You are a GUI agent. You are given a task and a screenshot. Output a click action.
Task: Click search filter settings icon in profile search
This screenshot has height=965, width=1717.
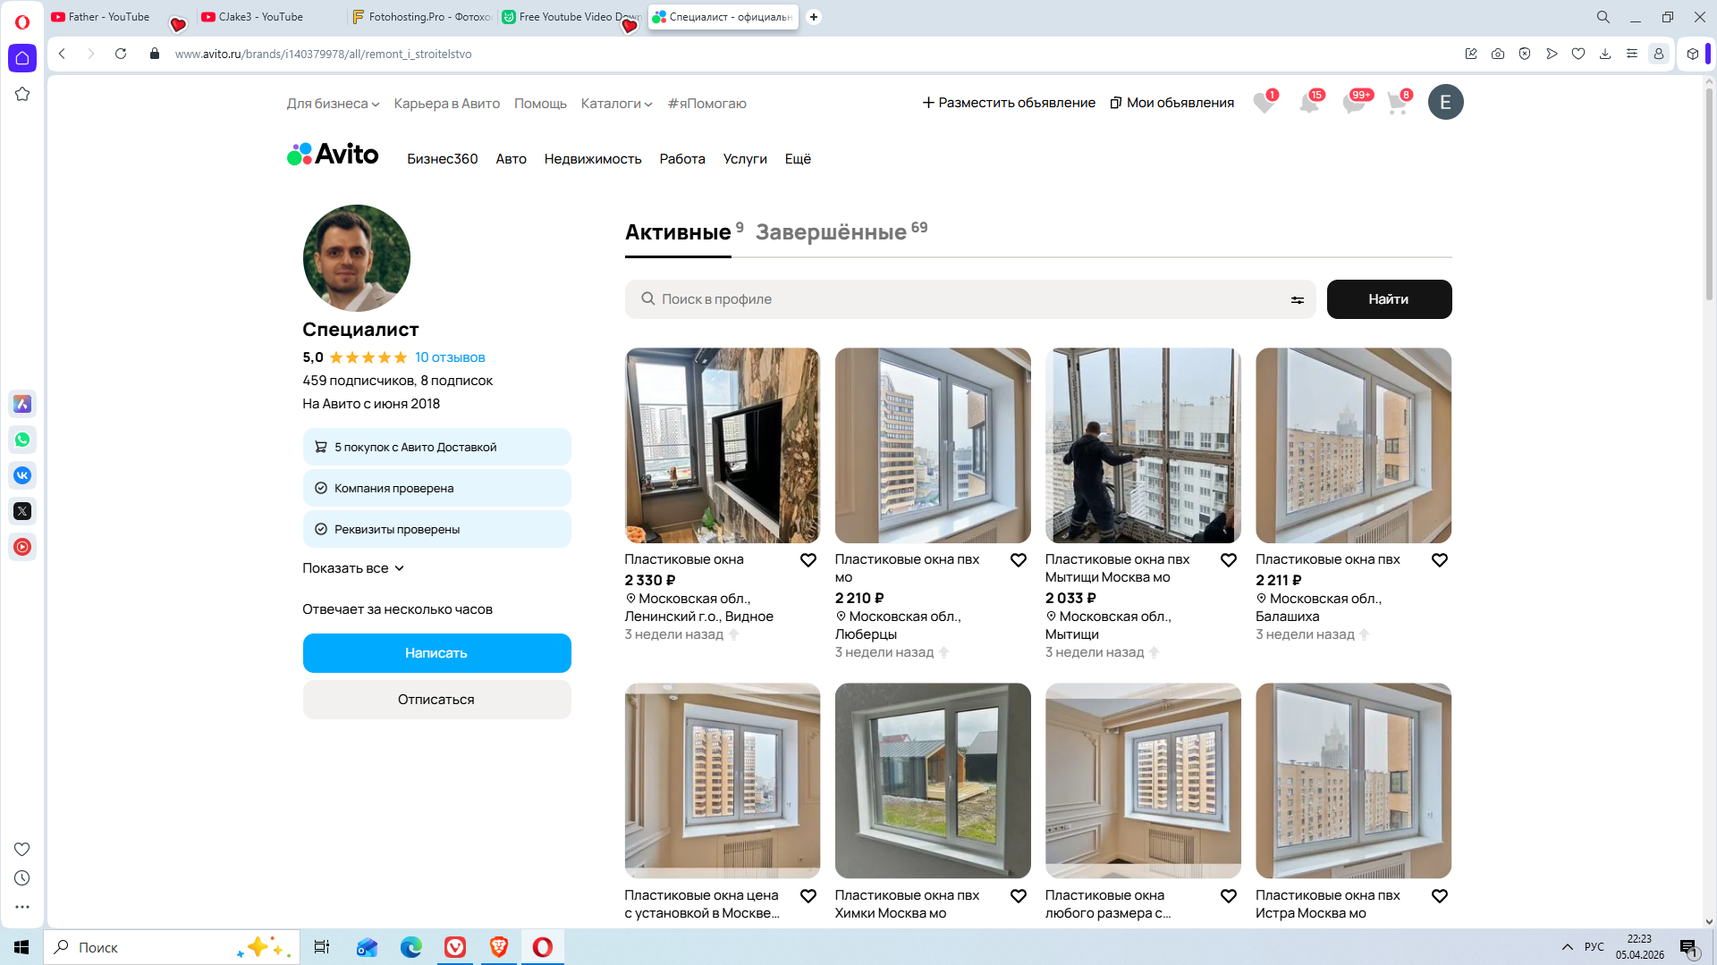(x=1297, y=300)
